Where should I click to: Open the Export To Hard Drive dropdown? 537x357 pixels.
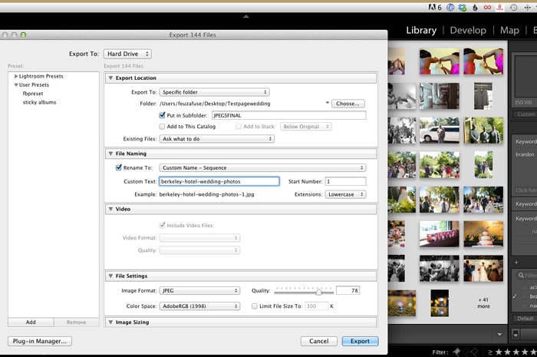pyautogui.click(x=127, y=54)
